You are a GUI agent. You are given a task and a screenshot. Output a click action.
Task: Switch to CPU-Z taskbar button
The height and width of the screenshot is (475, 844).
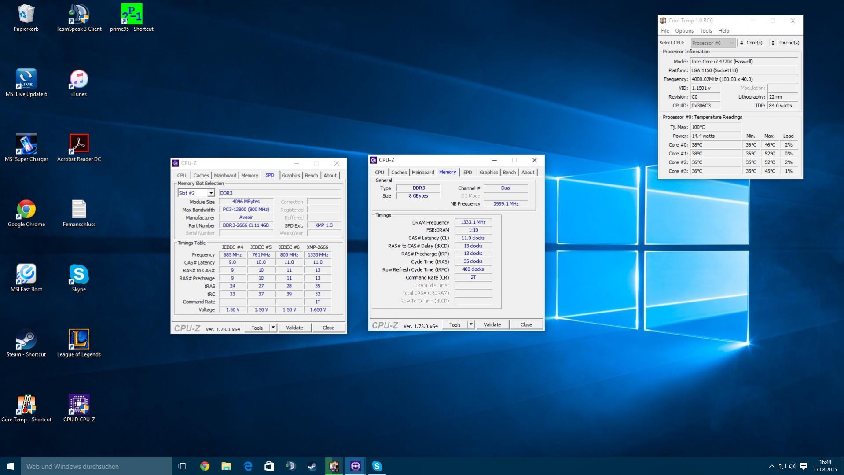(x=356, y=466)
